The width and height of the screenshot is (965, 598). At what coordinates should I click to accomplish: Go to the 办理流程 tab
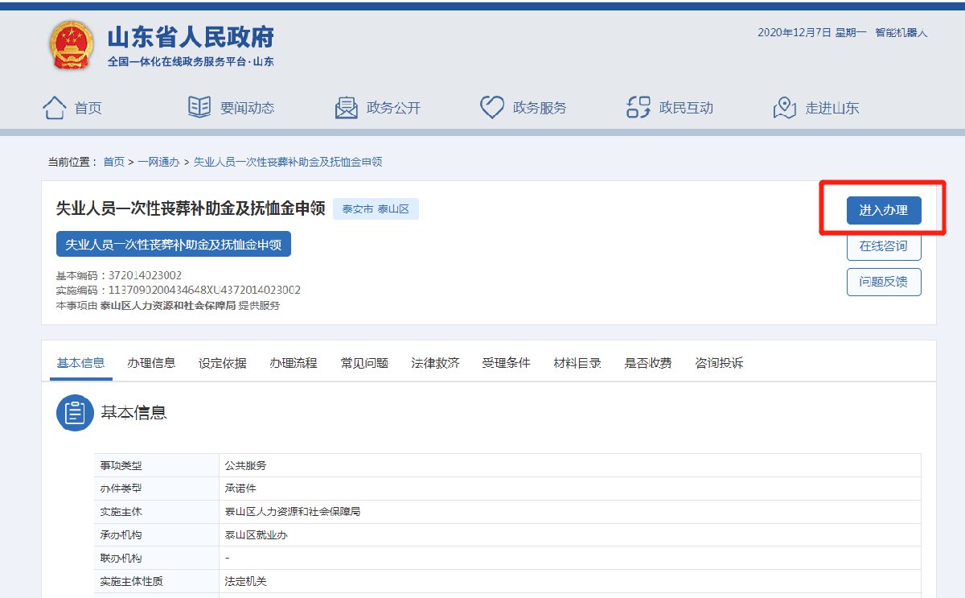(x=294, y=363)
